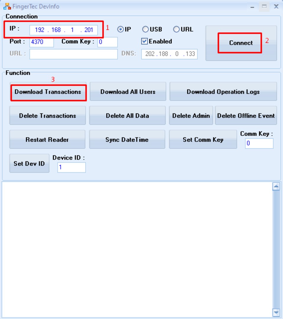Focus Comm Key field in Connection group
The width and height of the screenshot is (283, 319).
pyautogui.click(x=108, y=42)
